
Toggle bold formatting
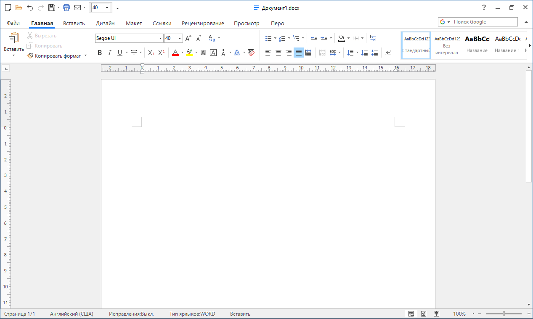click(100, 53)
